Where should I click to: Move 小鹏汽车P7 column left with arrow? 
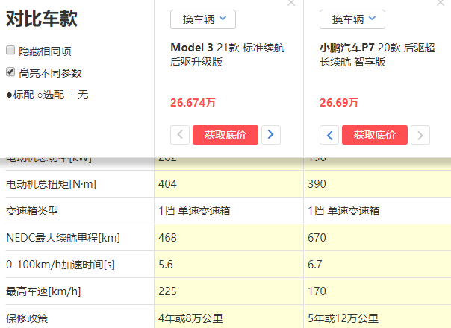pos(329,135)
